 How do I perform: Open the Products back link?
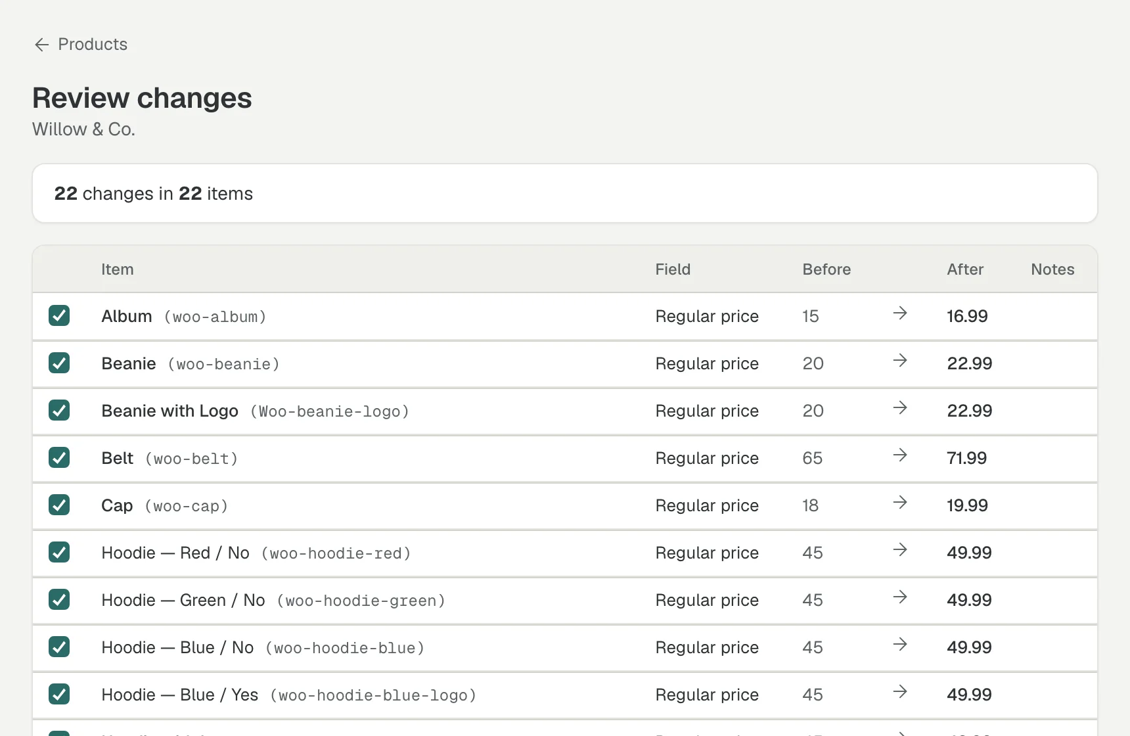81,45
